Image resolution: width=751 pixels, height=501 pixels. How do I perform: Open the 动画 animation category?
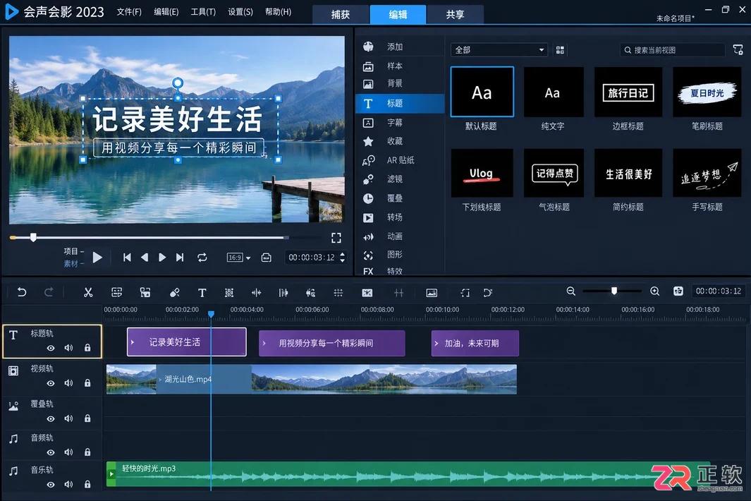[x=395, y=236]
